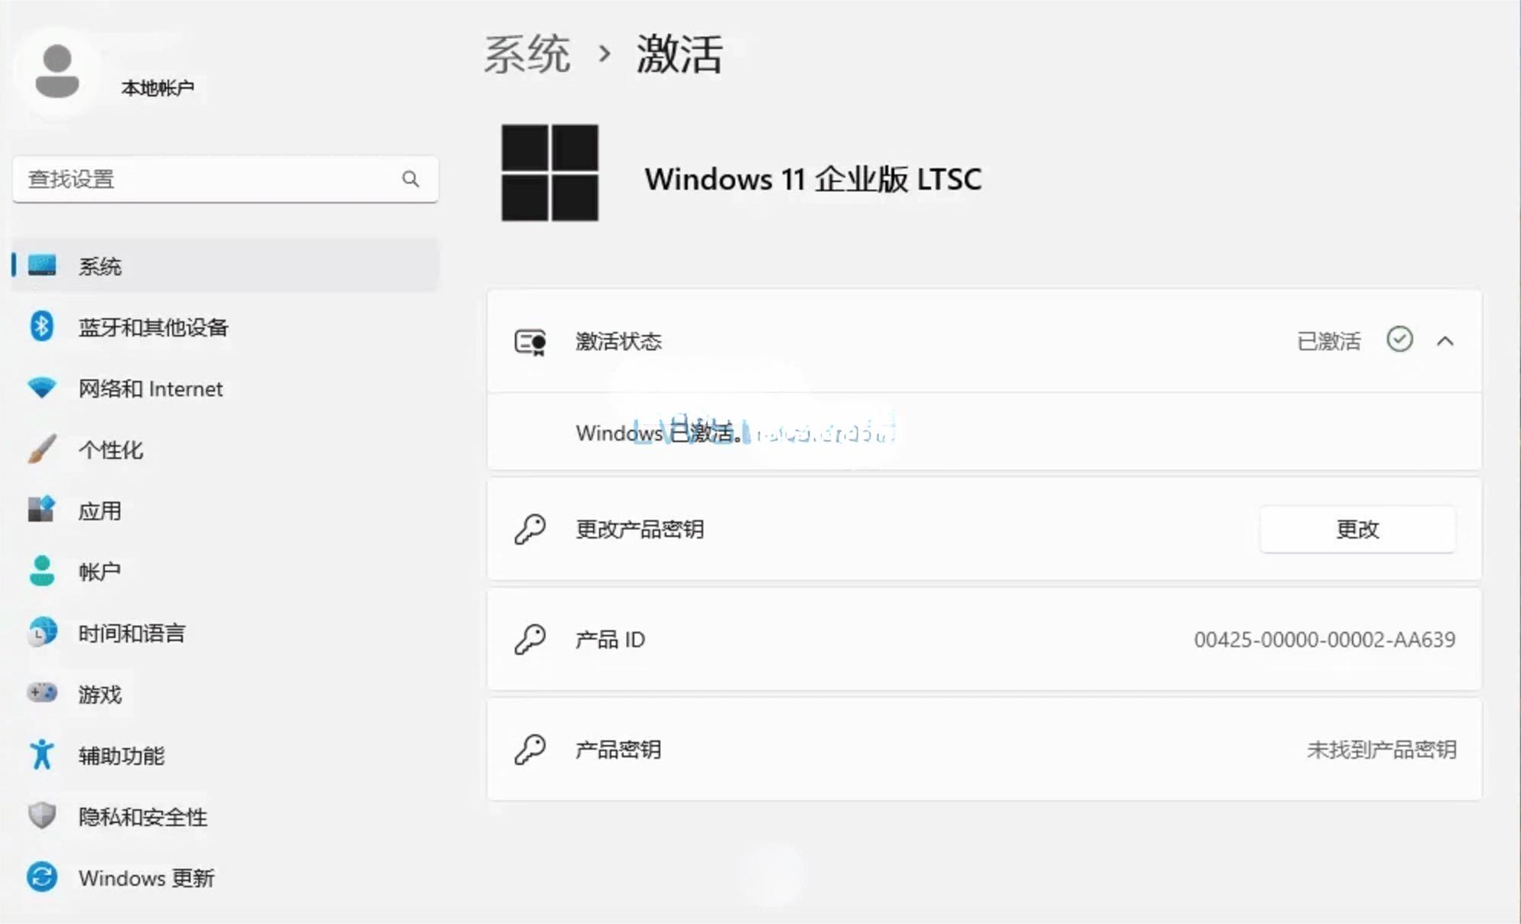The height and width of the screenshot is (924, 1521).
Task: Click the local account avatar icon
Action: (57, 71)
